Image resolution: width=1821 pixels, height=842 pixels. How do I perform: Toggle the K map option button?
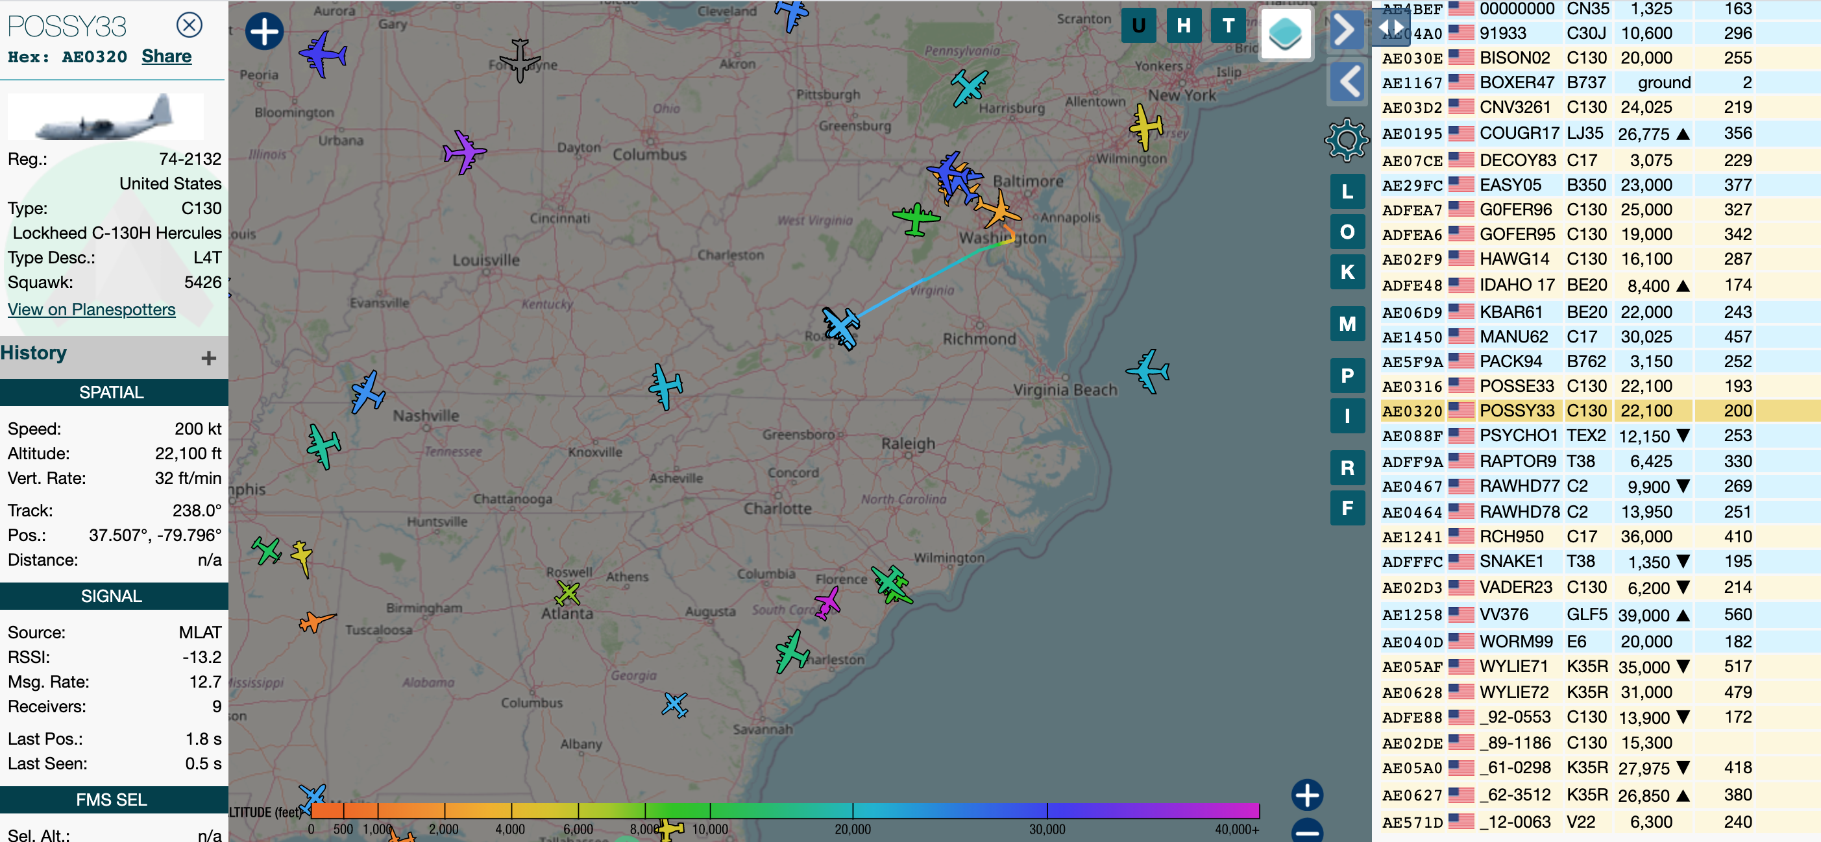(x=1347, y=272)
